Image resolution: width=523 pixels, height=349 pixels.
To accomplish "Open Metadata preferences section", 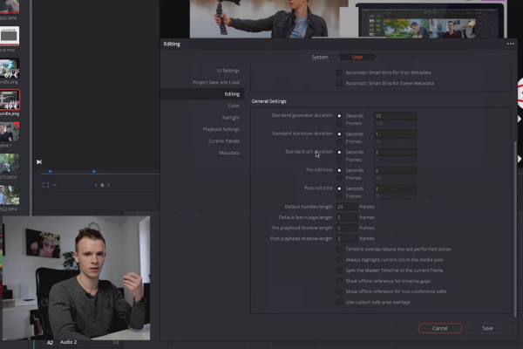I will pos(229,153).
